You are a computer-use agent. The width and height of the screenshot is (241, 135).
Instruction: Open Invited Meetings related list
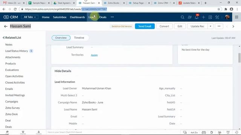[15, 95]
